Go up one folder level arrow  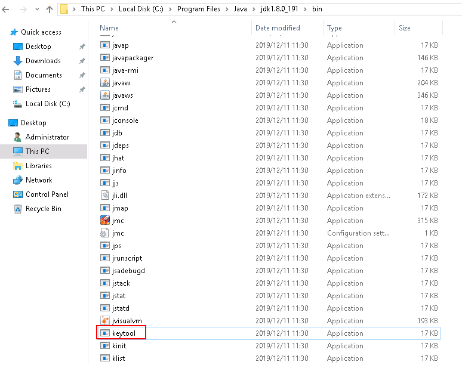50,10
